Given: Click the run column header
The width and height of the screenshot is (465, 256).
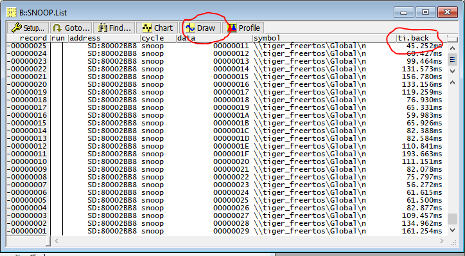Looking at the screenshot, I should [58, 38].
